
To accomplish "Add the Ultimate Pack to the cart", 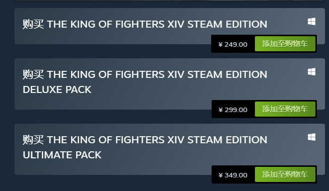I will tap(285, 174).
